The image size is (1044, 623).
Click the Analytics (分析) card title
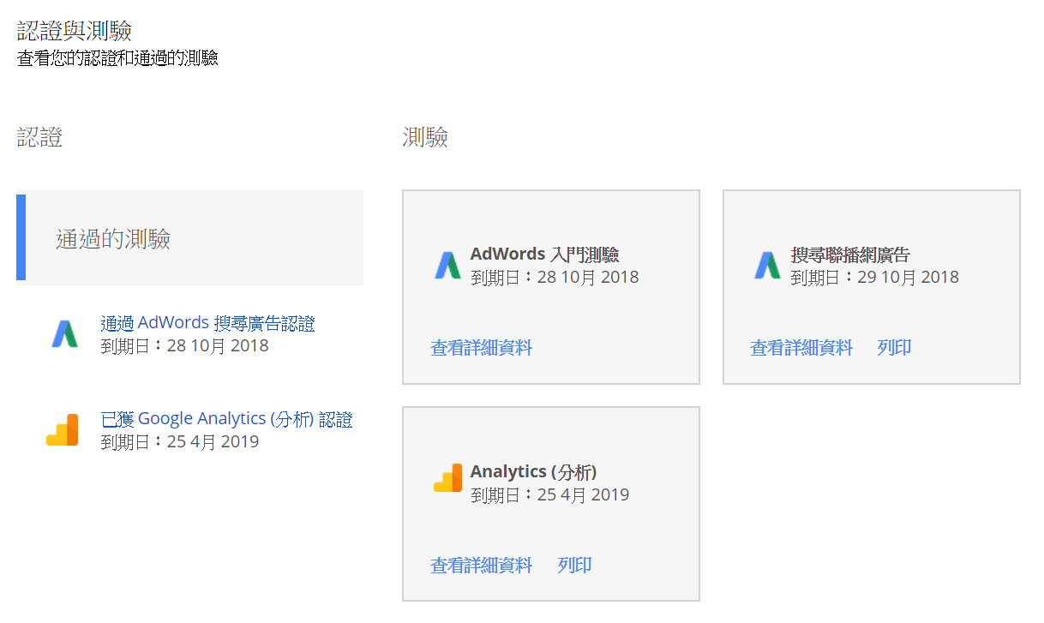pos(533,472)
